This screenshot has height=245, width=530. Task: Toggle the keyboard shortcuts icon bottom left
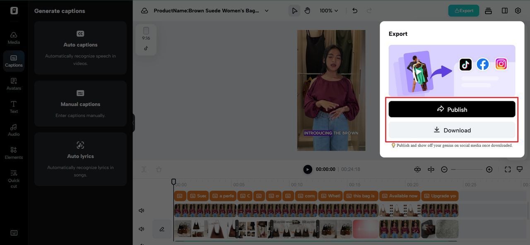(14, 232)
